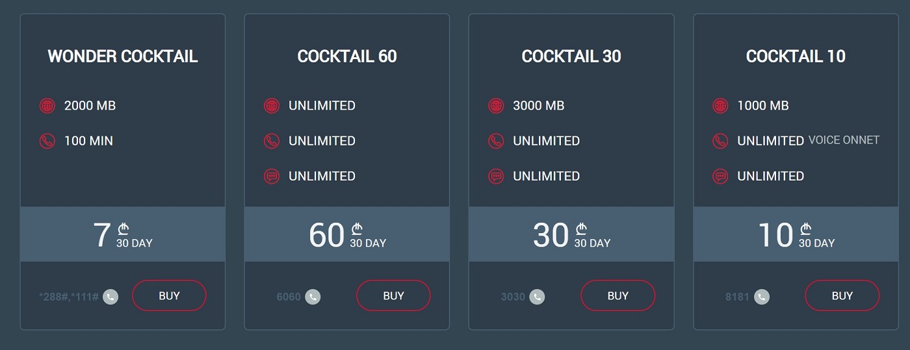This screenshot has width=910, height=350.
Task: Click the call icon next to 8181
Action: click(762, 297)
